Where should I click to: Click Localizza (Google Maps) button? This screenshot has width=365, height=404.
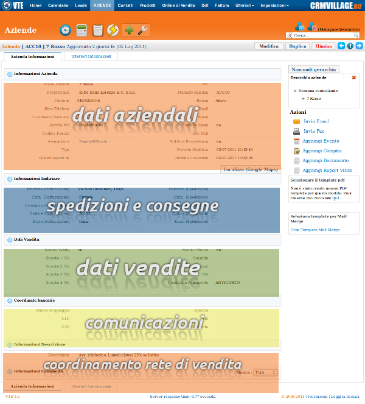pyautogui.click(x=250, y=169)
